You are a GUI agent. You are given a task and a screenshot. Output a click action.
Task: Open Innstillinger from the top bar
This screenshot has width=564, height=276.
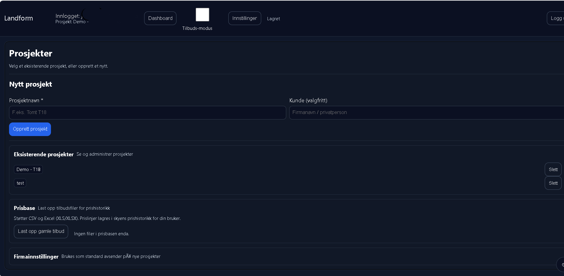(x=244, y=18)
